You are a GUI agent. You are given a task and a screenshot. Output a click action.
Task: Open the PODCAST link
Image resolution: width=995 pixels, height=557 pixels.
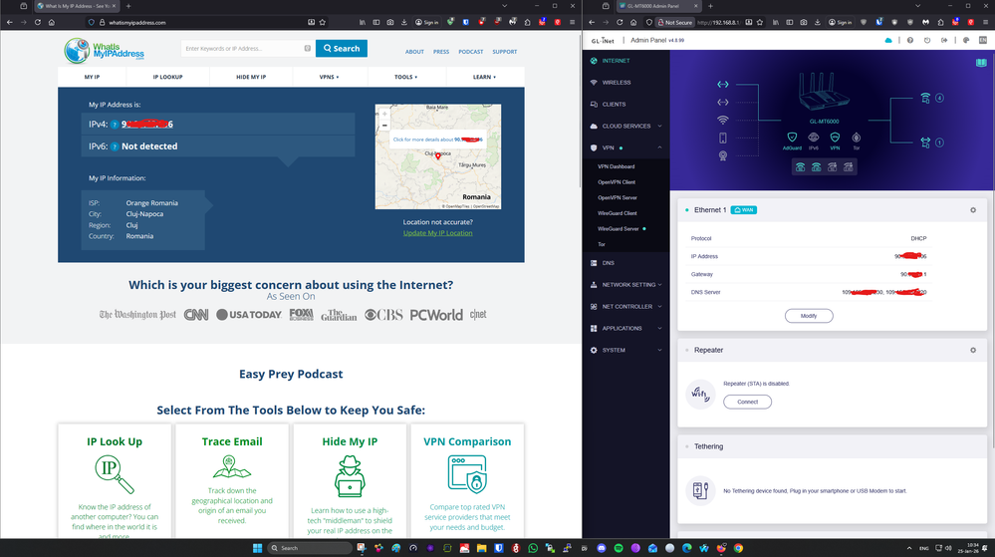point(471,52)
